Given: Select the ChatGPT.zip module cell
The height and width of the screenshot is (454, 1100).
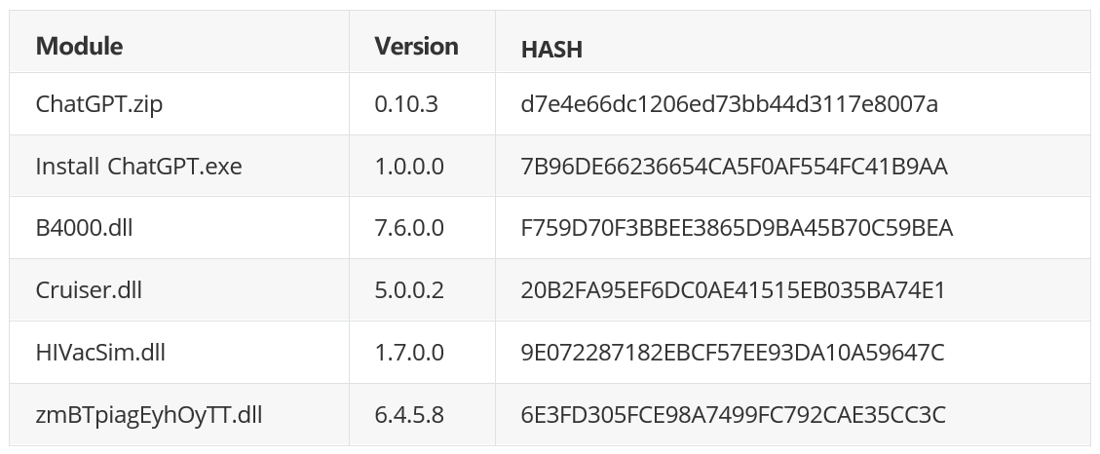Looking at the screenshot, I should 99,104.
